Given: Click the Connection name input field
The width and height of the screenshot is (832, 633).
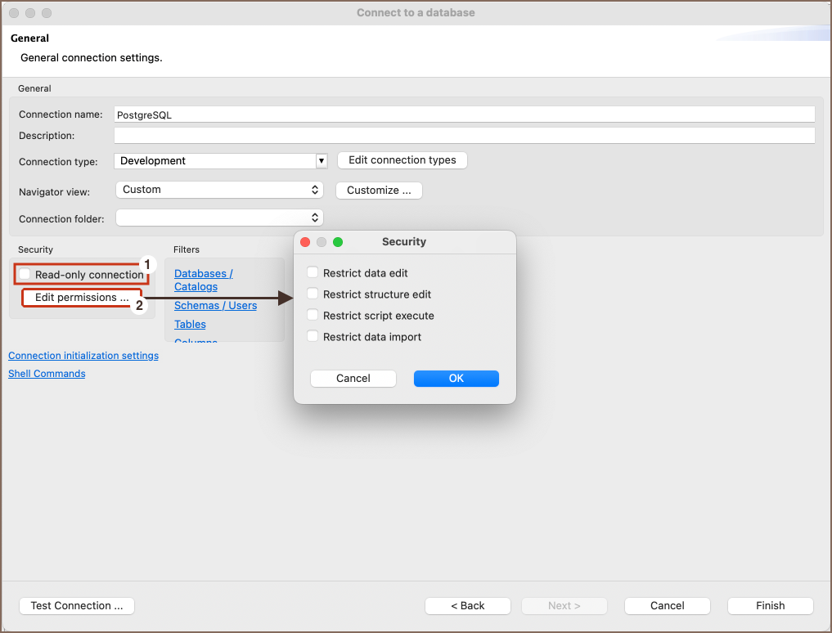Looking at the screenshot, I should [464, 114].
